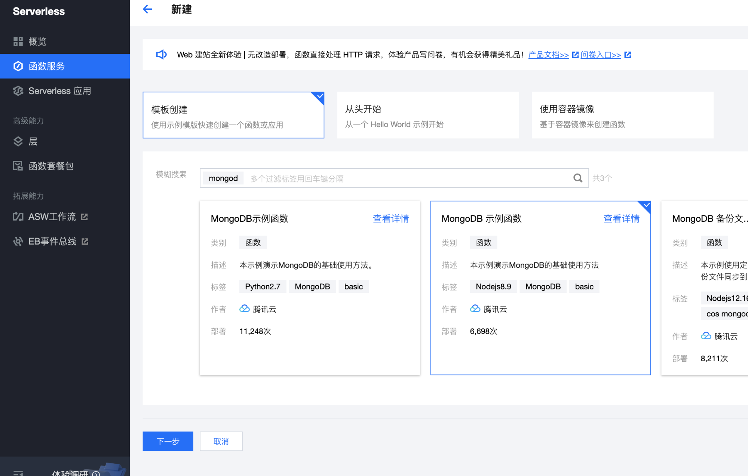748x476 pixels.
Task: Click the back arrow next to 新建
Action: coord(147,9)
